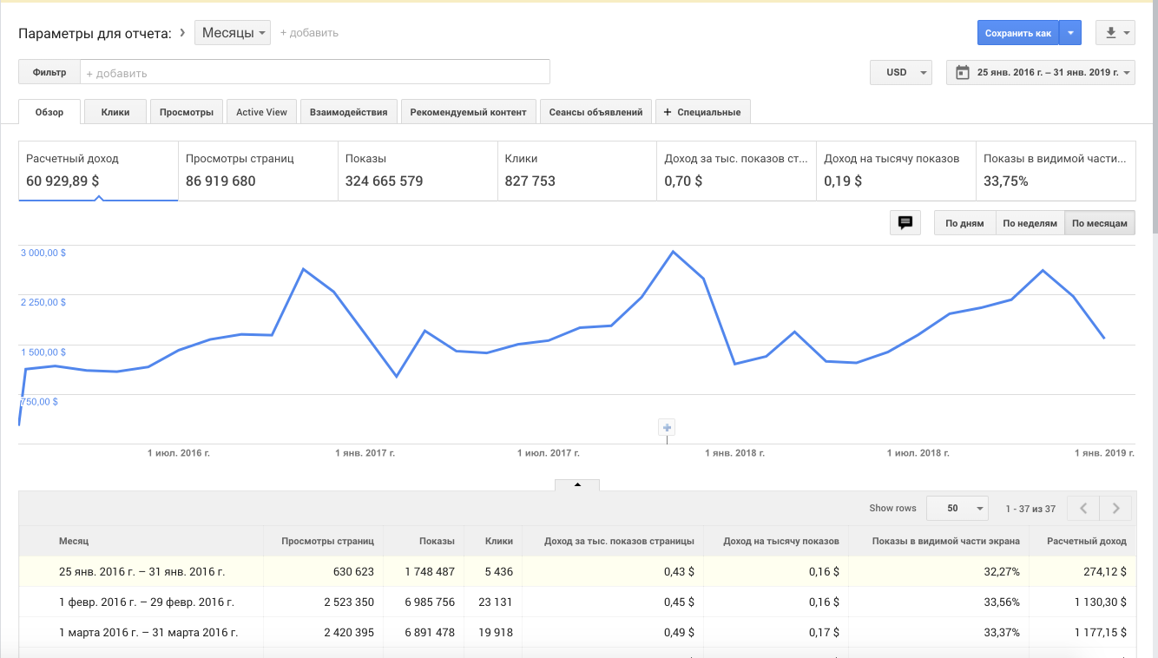Sort by the 'Расчетный доход' column header

pos(1087,541)
